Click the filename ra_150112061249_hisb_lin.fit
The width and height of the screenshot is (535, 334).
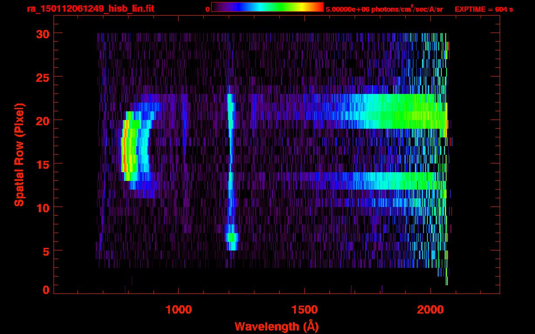pyautogui.click(x=90, y=9)
